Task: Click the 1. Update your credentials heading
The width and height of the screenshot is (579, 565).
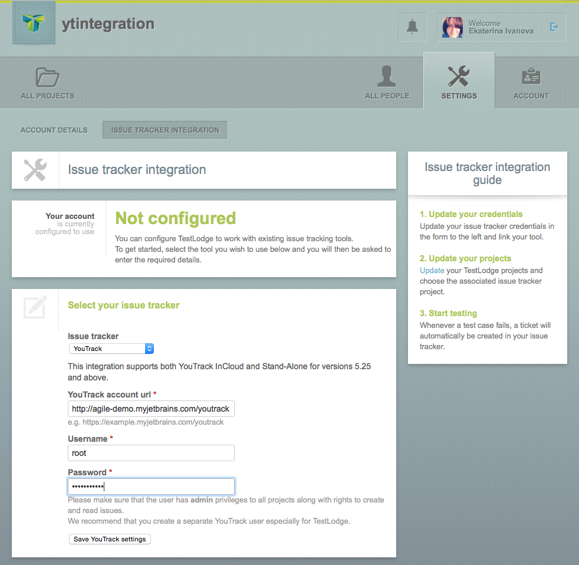Action: (x=471, y=214)
